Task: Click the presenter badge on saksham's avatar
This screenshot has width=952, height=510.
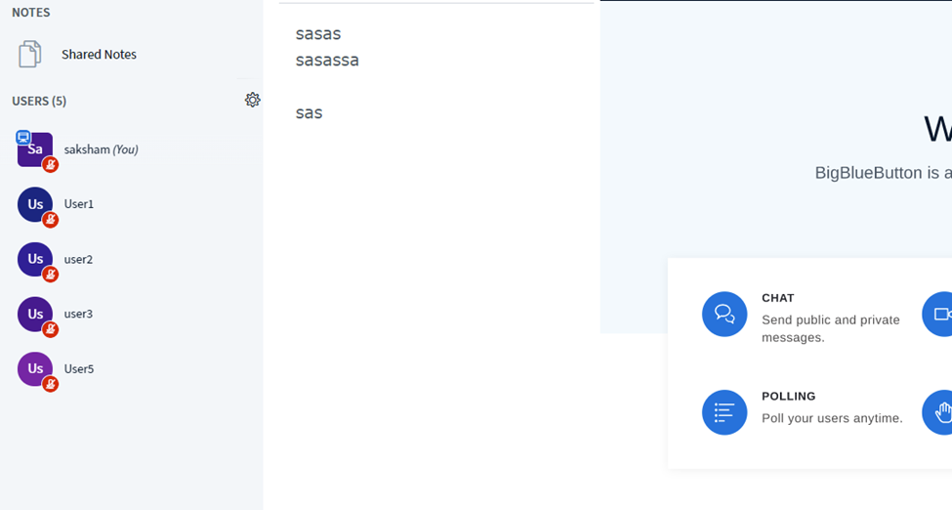Action: pos(23,138)
